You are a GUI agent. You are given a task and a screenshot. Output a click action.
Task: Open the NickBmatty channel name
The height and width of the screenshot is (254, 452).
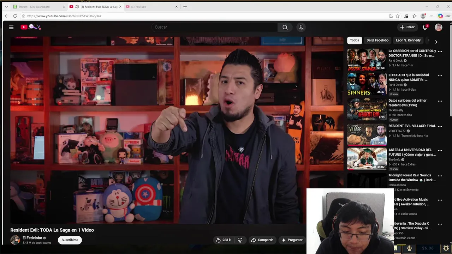click(396, 110)
